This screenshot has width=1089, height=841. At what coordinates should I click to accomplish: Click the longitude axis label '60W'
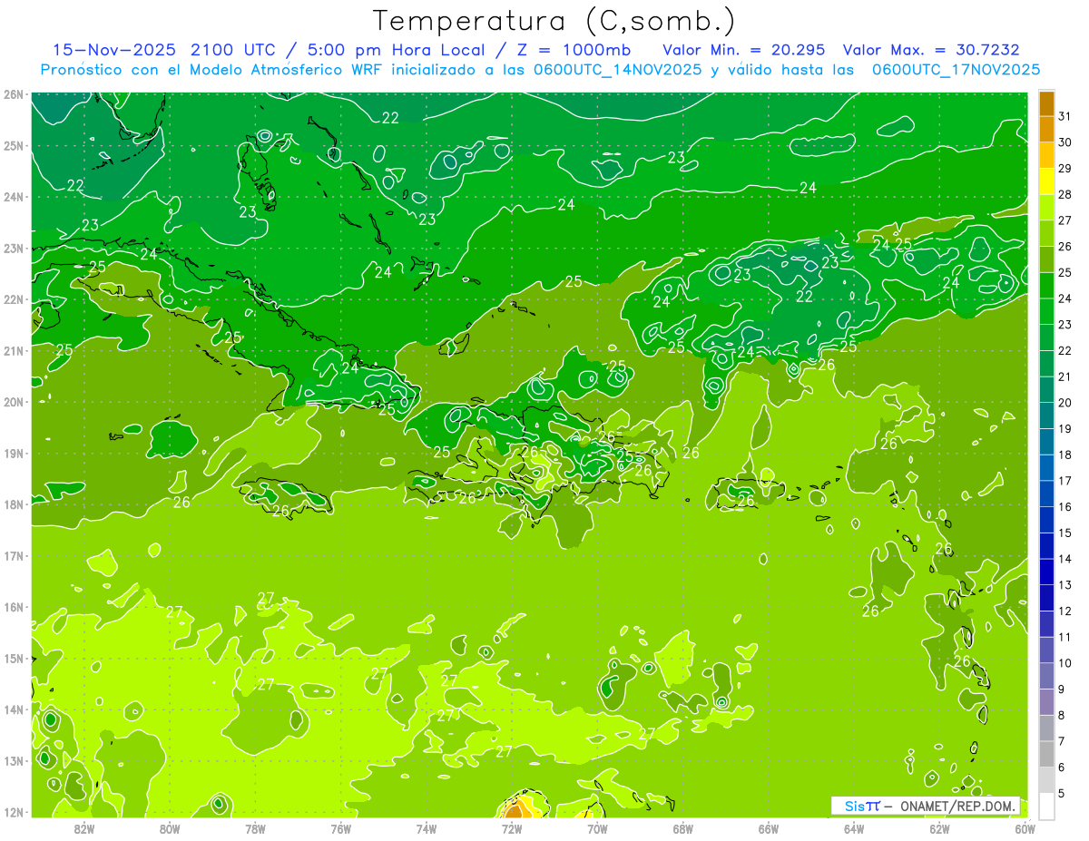point(1025,828)
